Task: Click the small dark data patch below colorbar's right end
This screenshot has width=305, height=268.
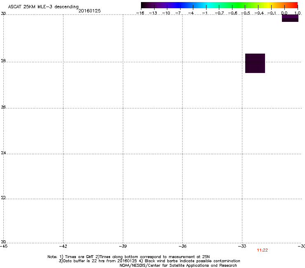Action: 290,18
